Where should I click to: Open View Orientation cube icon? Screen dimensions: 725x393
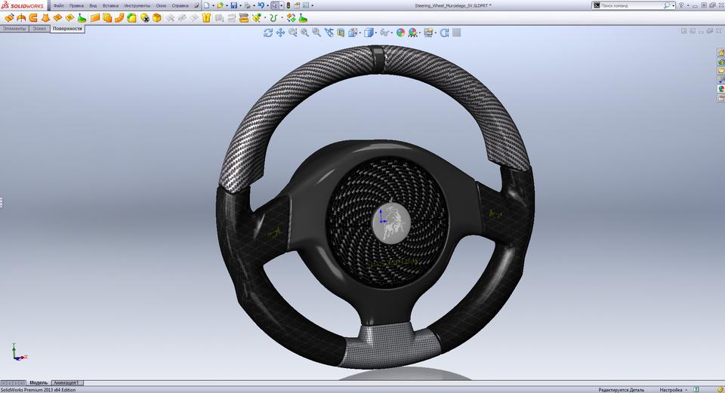pyautogui.click(x=353, y=32)
